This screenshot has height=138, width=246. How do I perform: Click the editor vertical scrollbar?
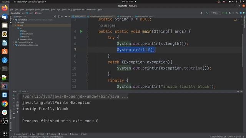243,50
